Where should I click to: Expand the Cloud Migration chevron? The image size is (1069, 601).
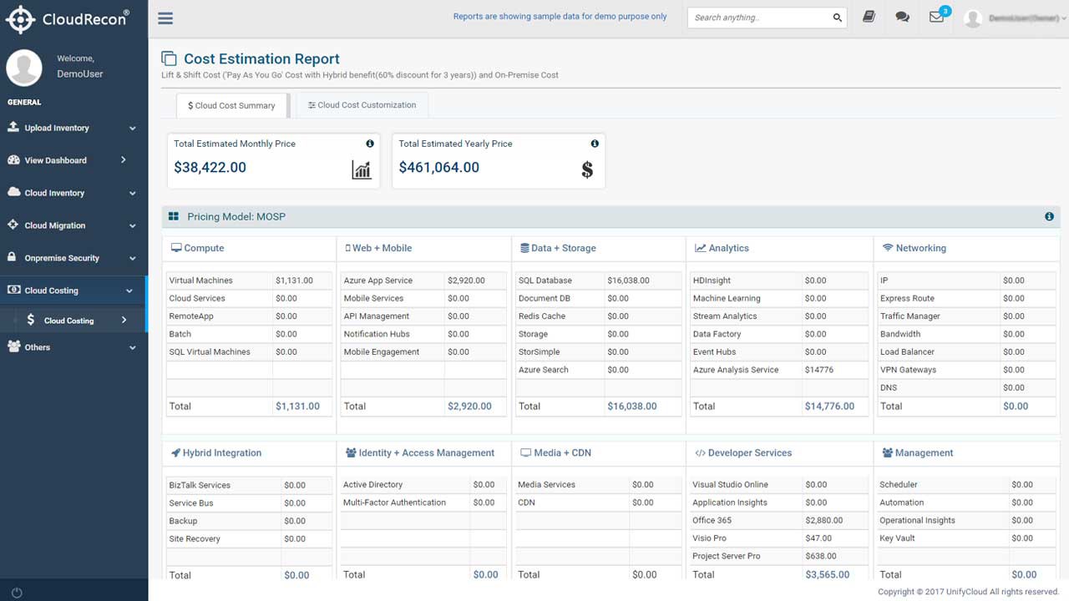tap(133, 225)
